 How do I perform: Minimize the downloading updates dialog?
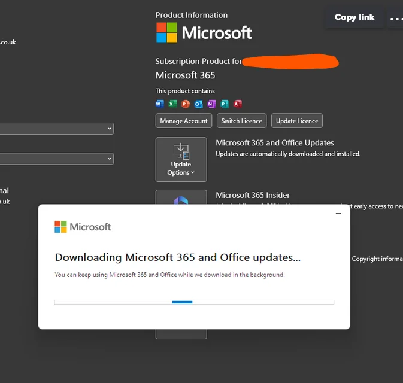pyautogui.click(x=338, y=213)
